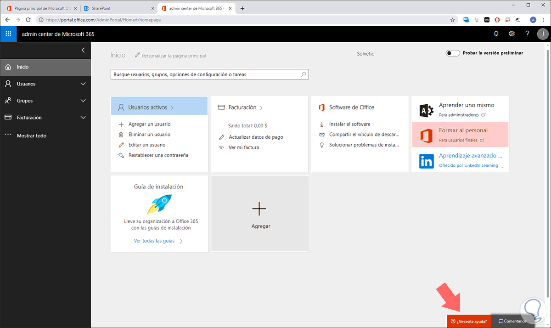Open settings gear in admin header
Screen dimensions: 551x328
[x=512, y=34]
